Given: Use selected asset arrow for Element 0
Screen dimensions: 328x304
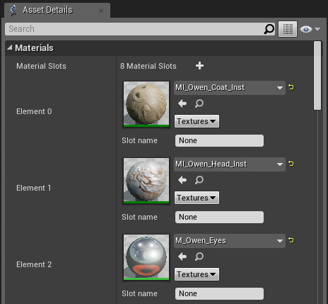Looking at the screenshot, I should (182, 103).
